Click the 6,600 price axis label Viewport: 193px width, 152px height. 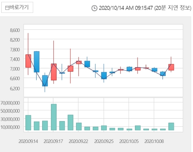coord(15,78)
